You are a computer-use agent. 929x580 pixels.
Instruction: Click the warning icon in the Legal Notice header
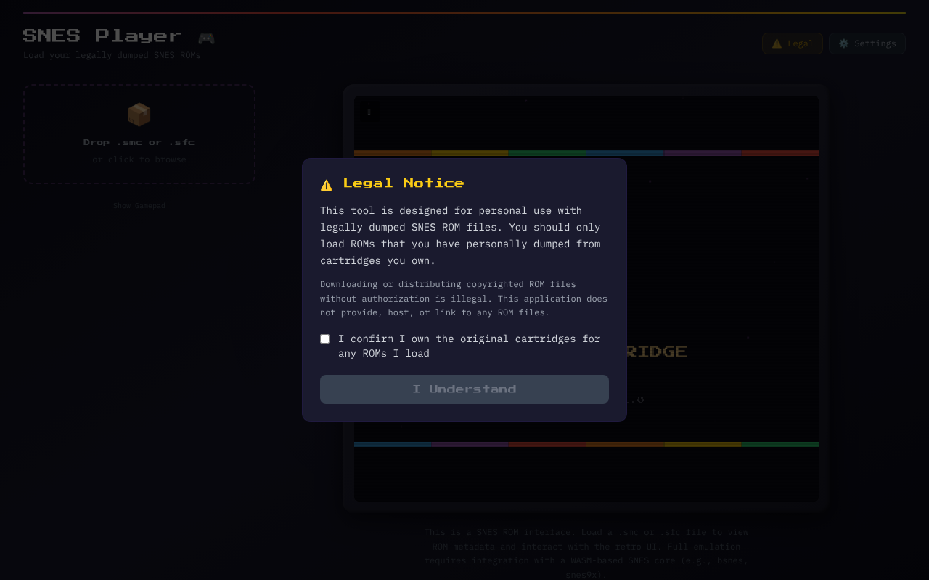pyautogui.click(x=326, y=184)
